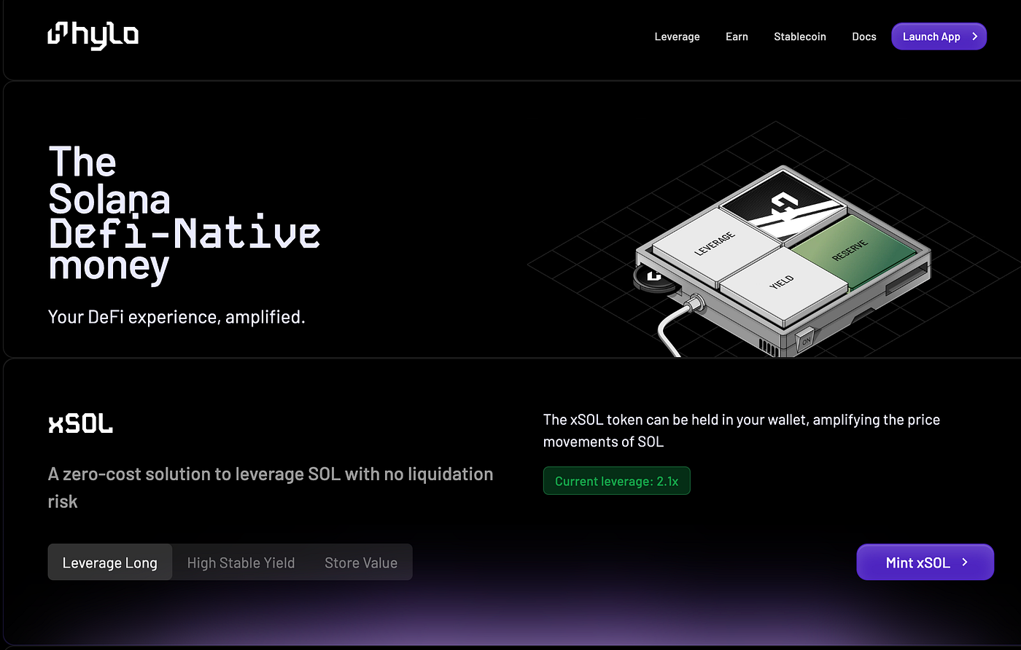Click the chevron arrow in Mint xSOL button
The width and height of the screenshot is (1021, 650).
pyautogui.click(x=964, y=562)
